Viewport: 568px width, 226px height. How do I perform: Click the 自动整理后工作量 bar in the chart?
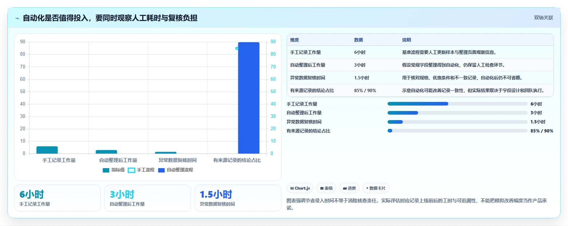(107, 152)
